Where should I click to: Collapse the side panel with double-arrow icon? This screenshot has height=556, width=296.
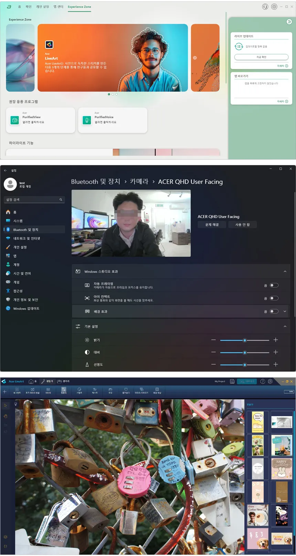click(289, 22)
